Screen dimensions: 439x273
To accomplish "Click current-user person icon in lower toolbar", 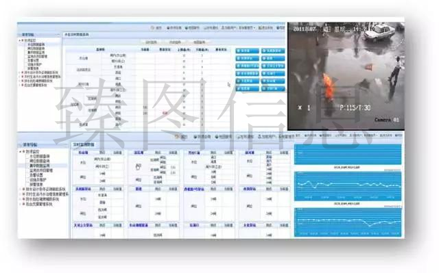I will pyautogui.click(x=259, y=137).
